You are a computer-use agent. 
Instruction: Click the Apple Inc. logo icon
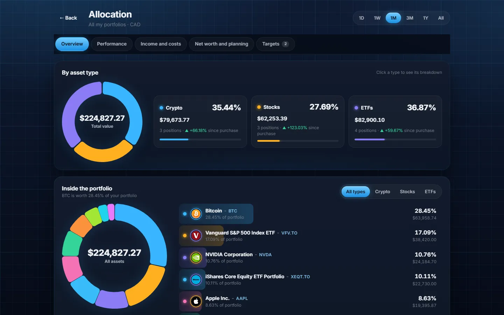(x=196, y=301)
